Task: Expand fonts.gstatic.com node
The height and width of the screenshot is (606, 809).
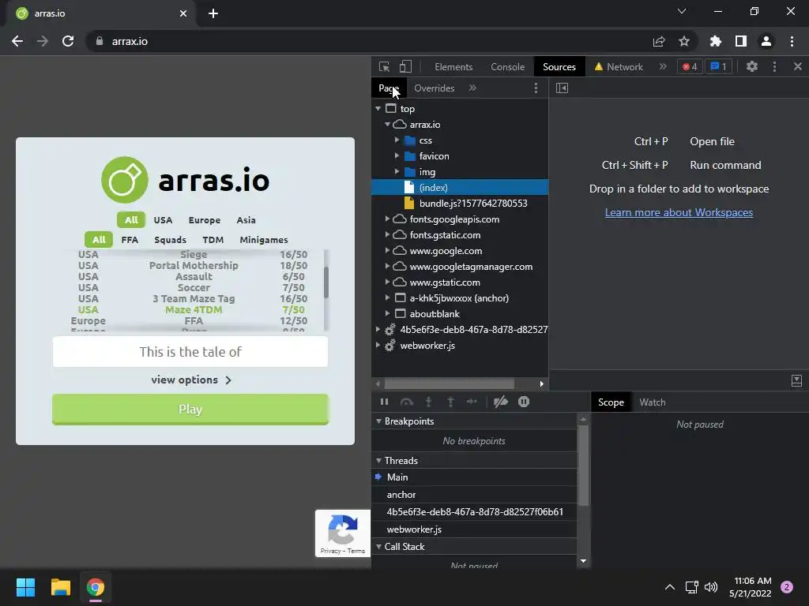Action: 387,235
